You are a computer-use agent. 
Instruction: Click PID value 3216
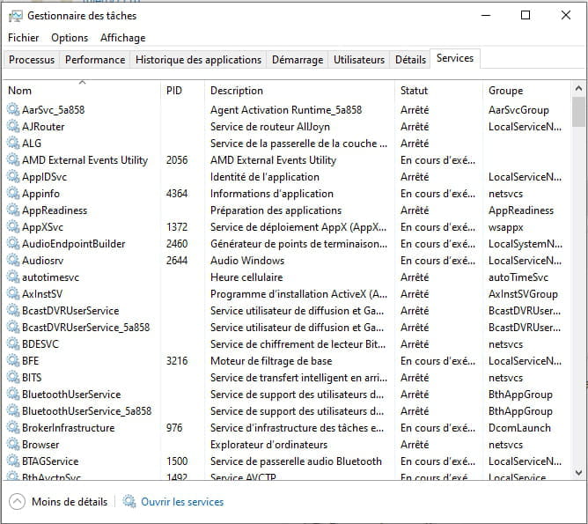(177, 361)
